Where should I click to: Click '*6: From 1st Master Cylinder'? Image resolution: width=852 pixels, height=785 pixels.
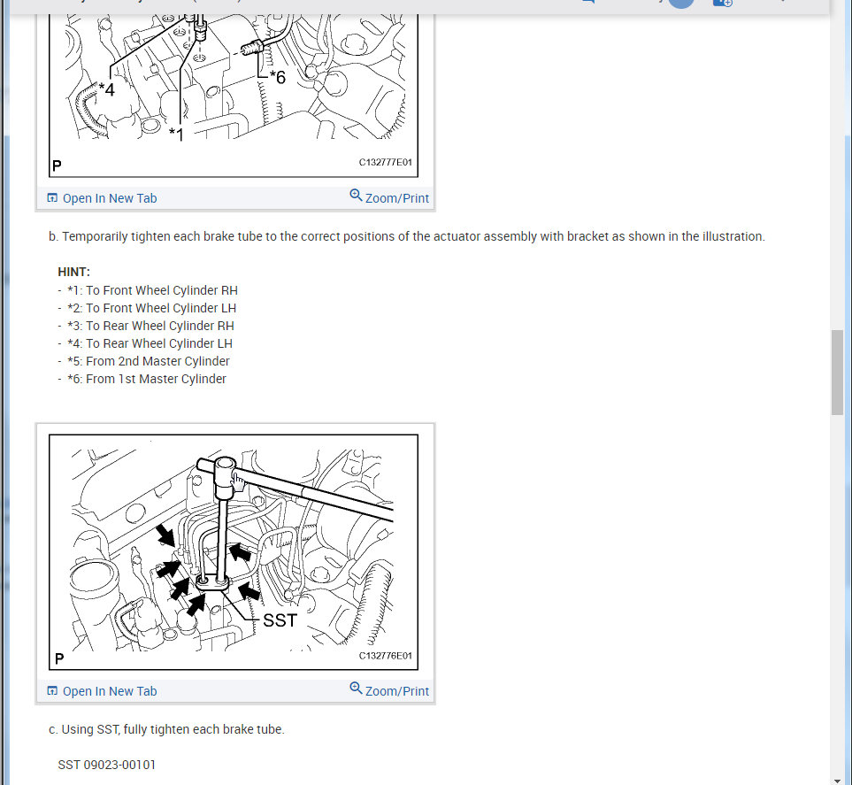click(x=146, y=379)
